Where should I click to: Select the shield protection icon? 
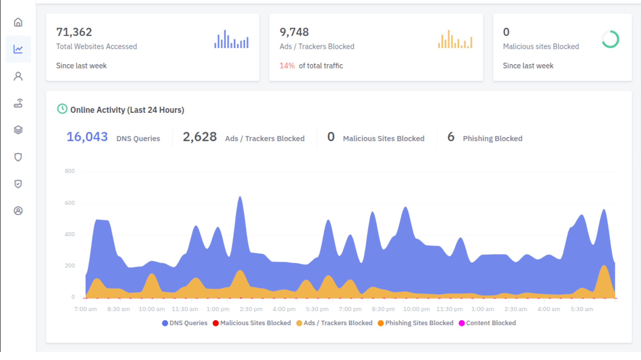[x=18, y=157]
